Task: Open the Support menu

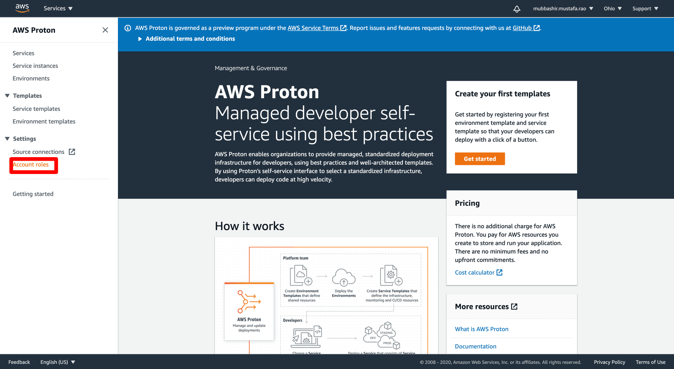Action: tap(645, 8)
